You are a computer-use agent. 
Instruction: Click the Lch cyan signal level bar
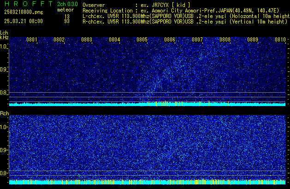[147, 104]
